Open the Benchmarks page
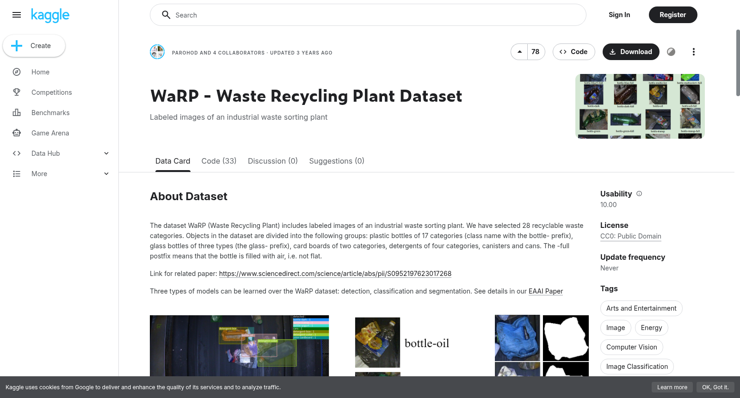The image size is (740, 398). 50,113
